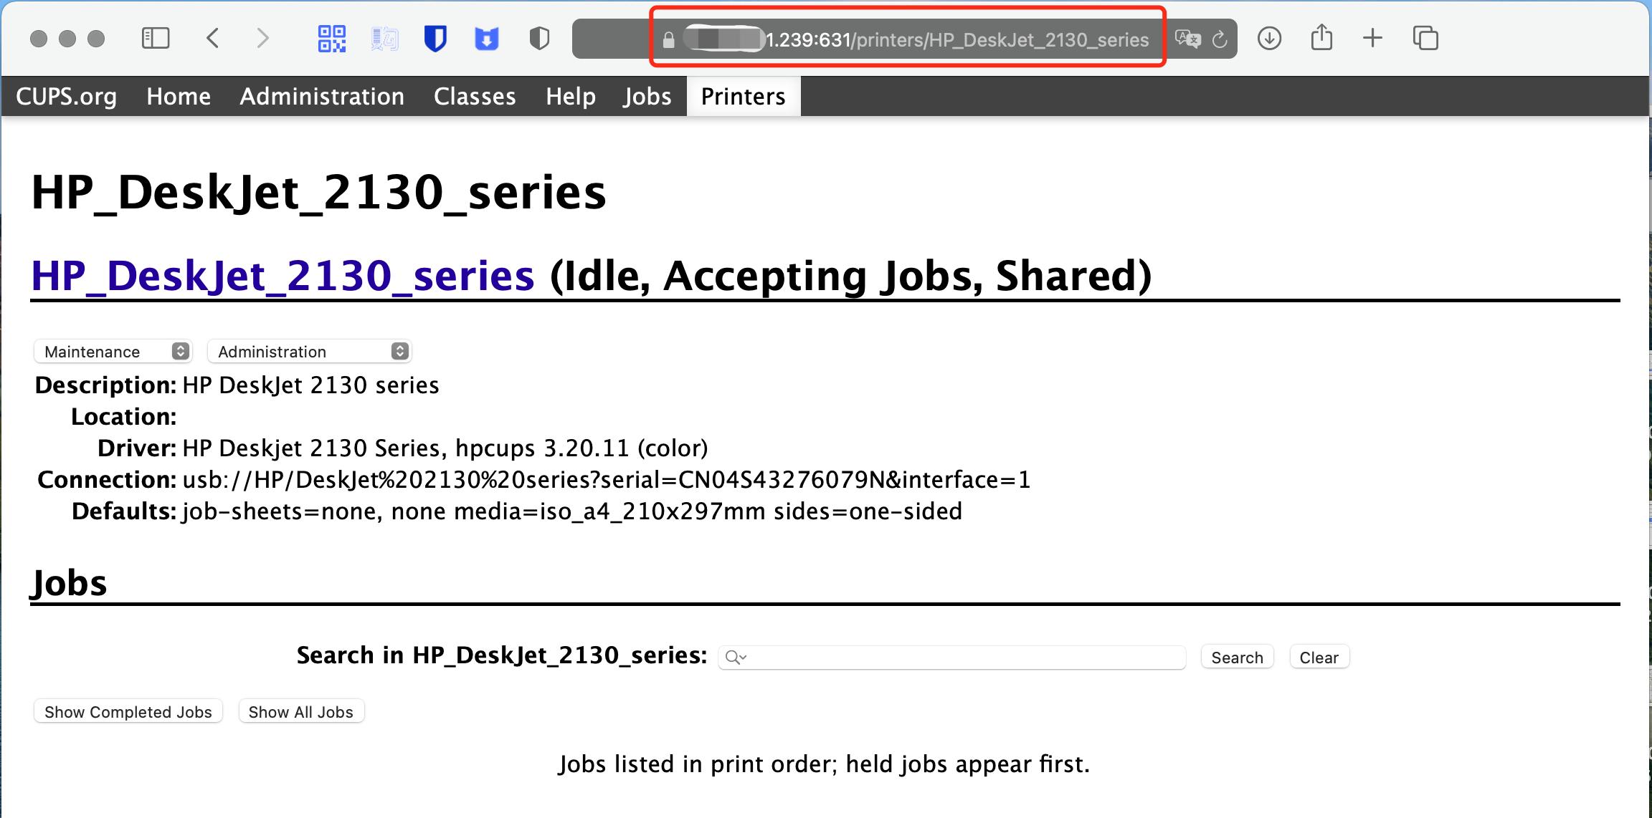Reload the page with refresh icon
1652x818 pixels.
[x=1220, y=39]
